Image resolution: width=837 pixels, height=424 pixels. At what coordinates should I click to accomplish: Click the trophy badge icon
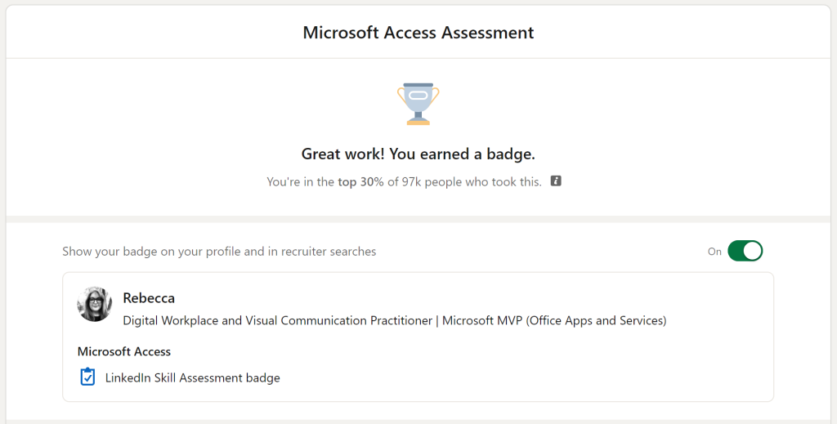coord(418,104)
